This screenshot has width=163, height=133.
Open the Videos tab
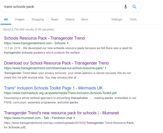tap(70, 20)
